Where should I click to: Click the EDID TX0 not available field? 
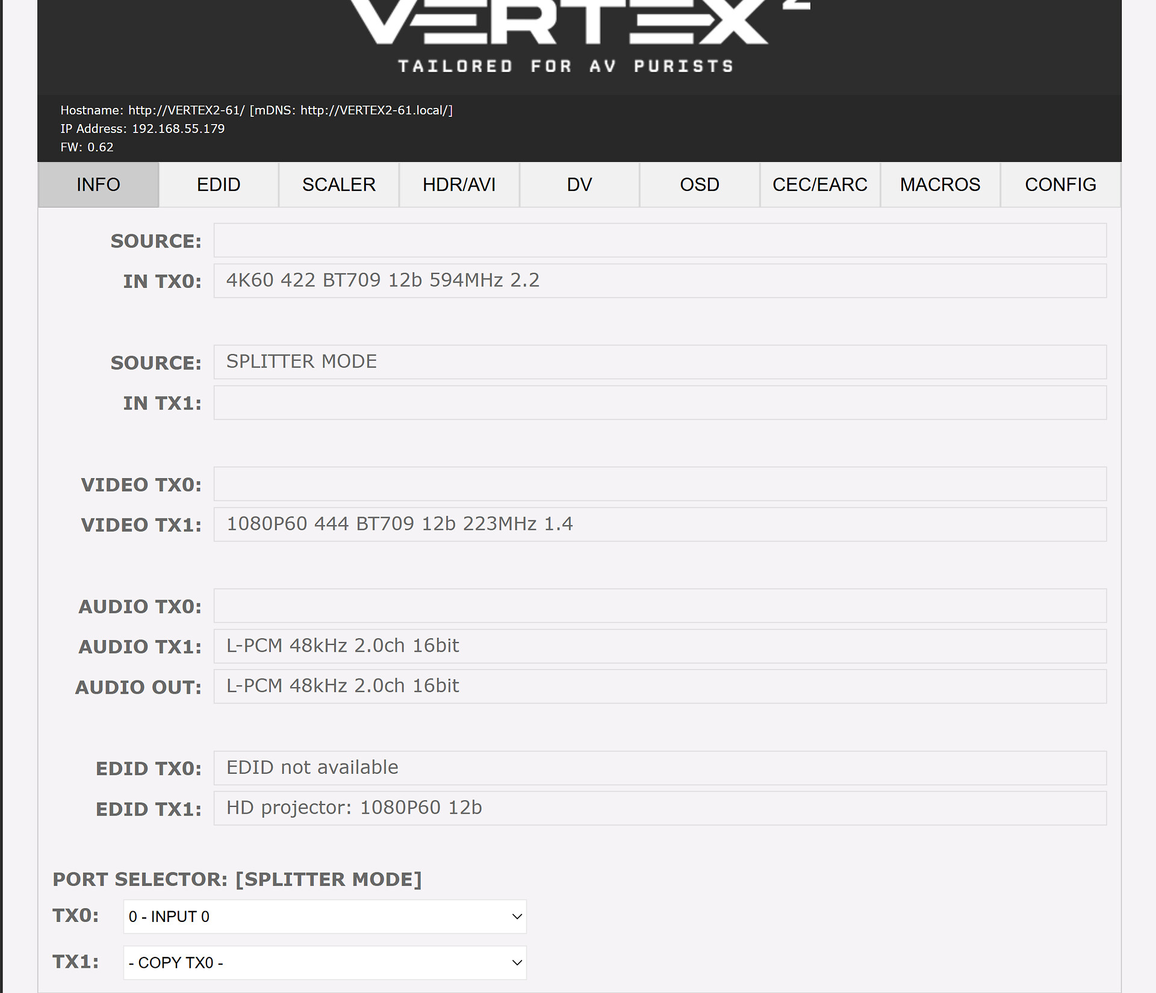[659, 768]
